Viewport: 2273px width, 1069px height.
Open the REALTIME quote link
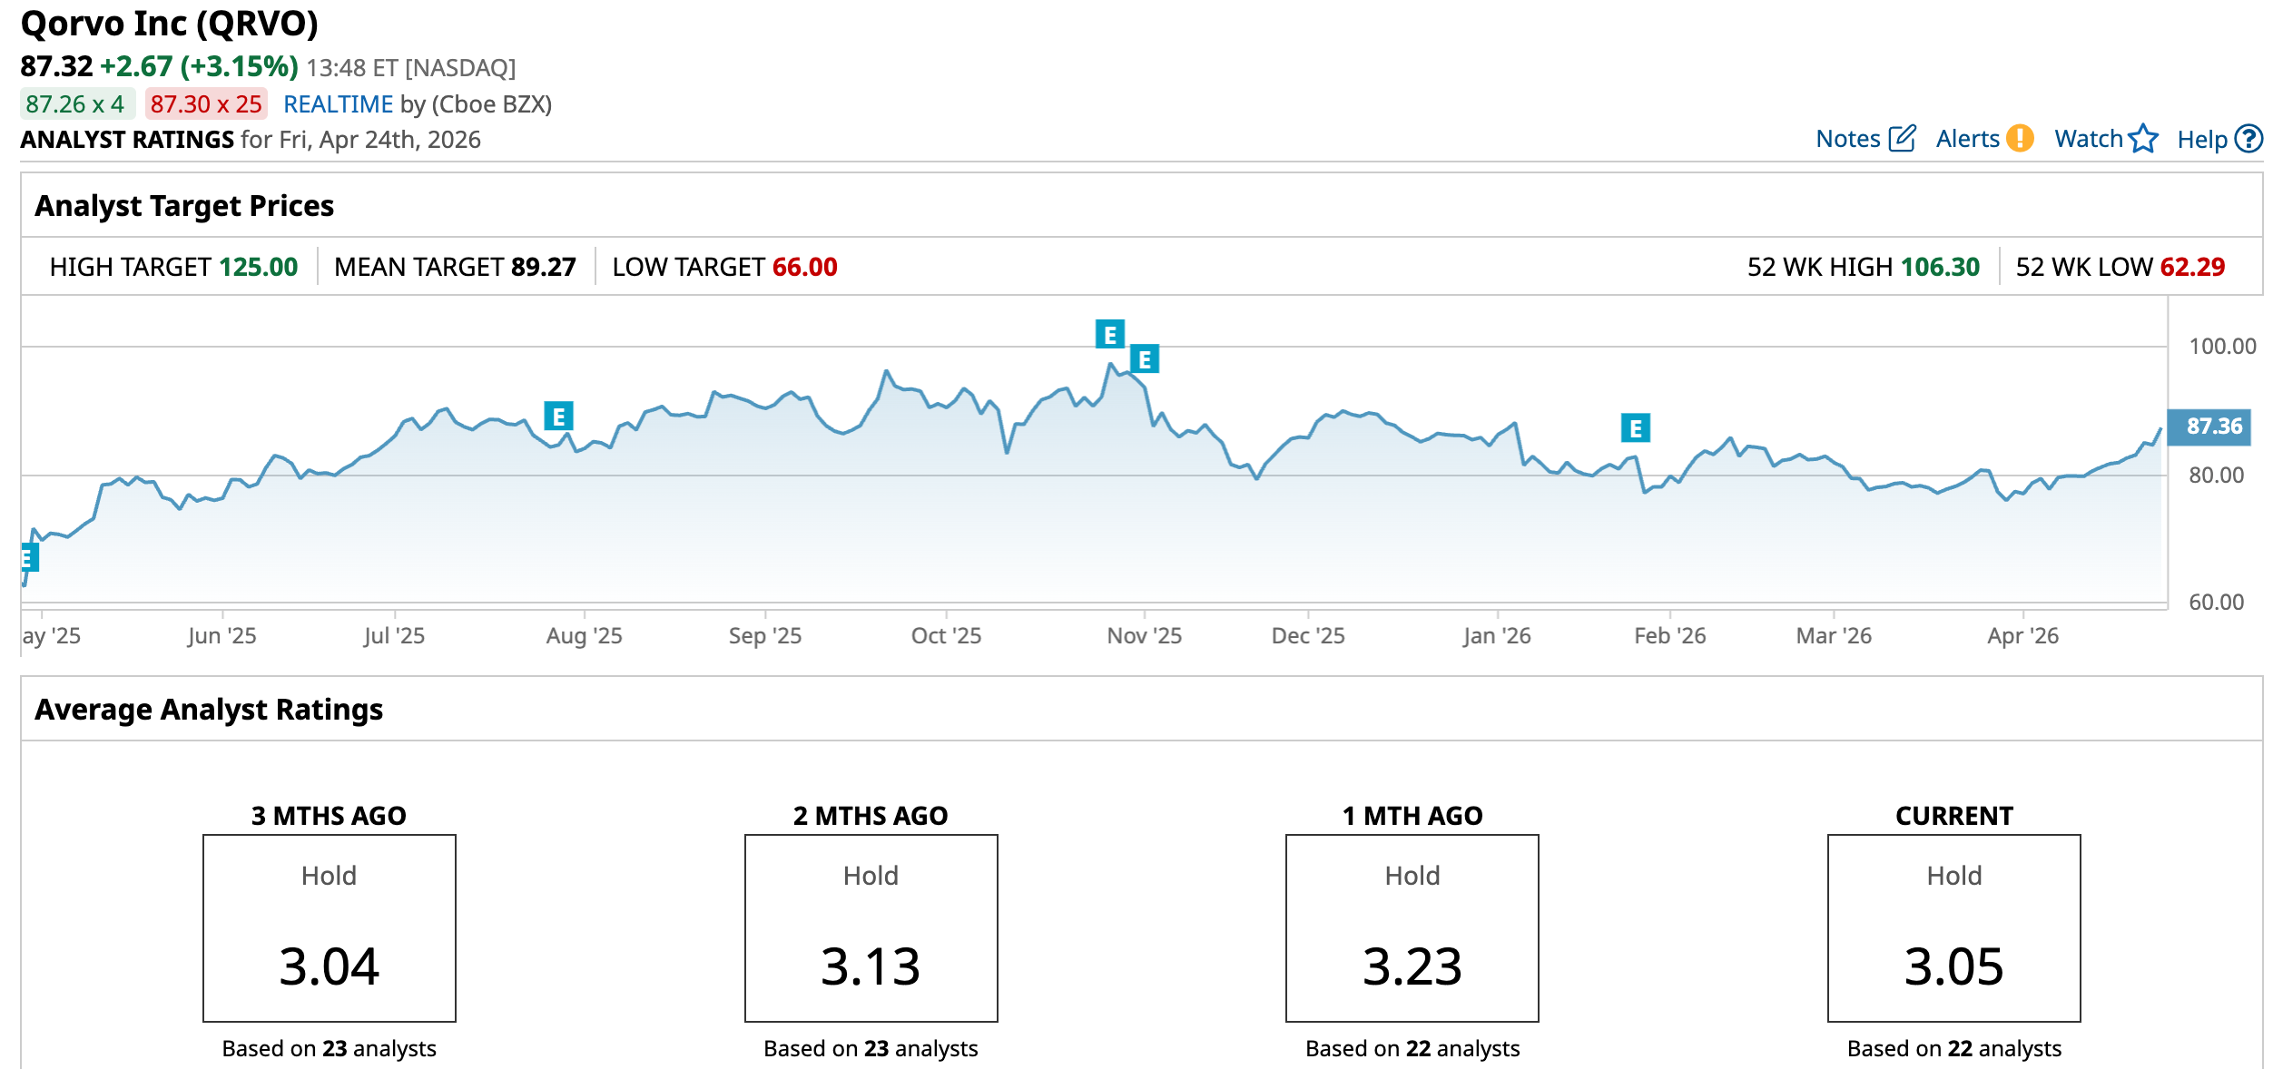338,104
